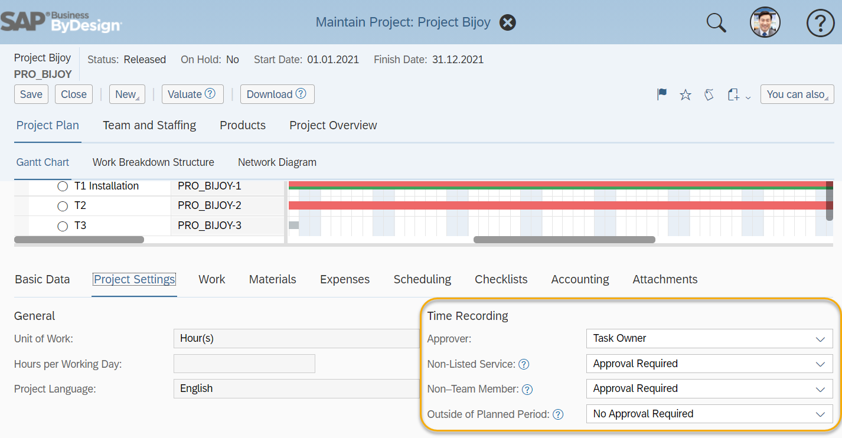
Task: Switch to the Products tab
Action: pos(243,125)
